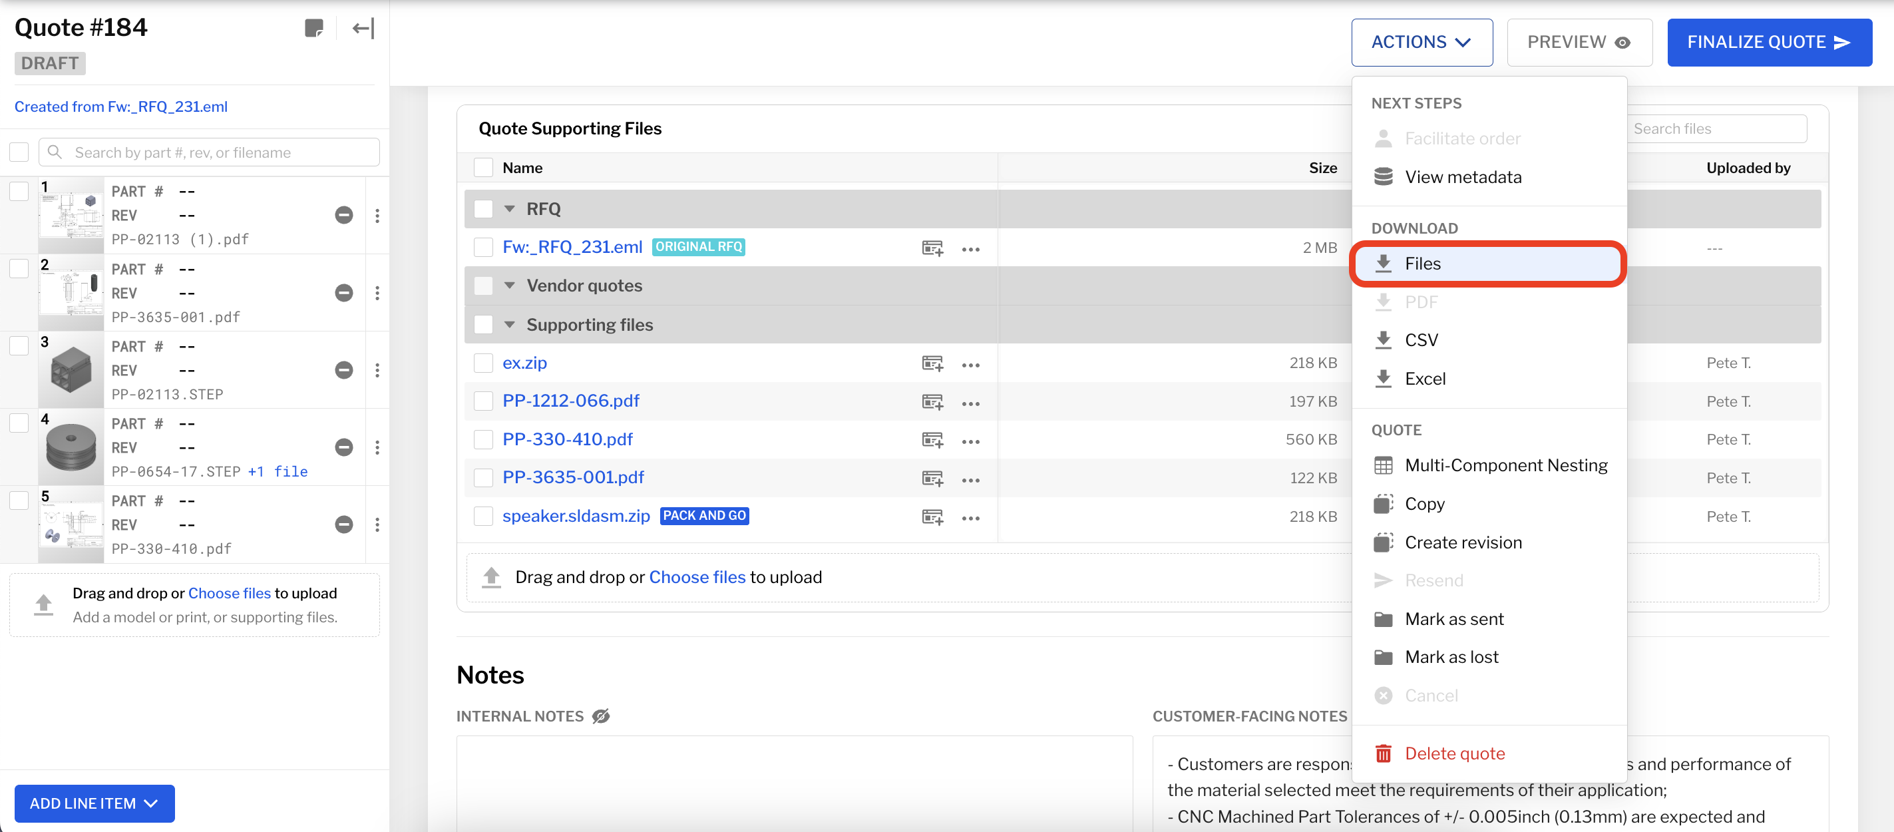The image size is (1894, 832).
Task: Click the FINALIZE QUOTE button
Action: (1769, 42)
